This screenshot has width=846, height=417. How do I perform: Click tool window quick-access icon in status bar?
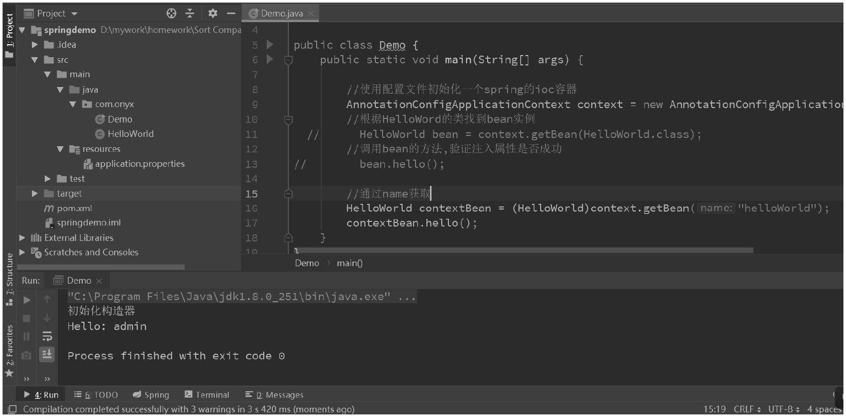[x=12, y=409]
